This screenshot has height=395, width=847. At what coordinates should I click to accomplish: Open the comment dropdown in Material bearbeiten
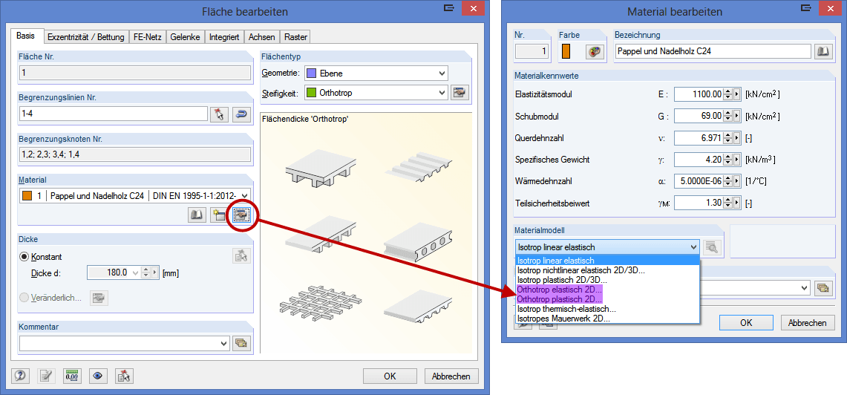(x=805, y=288)
